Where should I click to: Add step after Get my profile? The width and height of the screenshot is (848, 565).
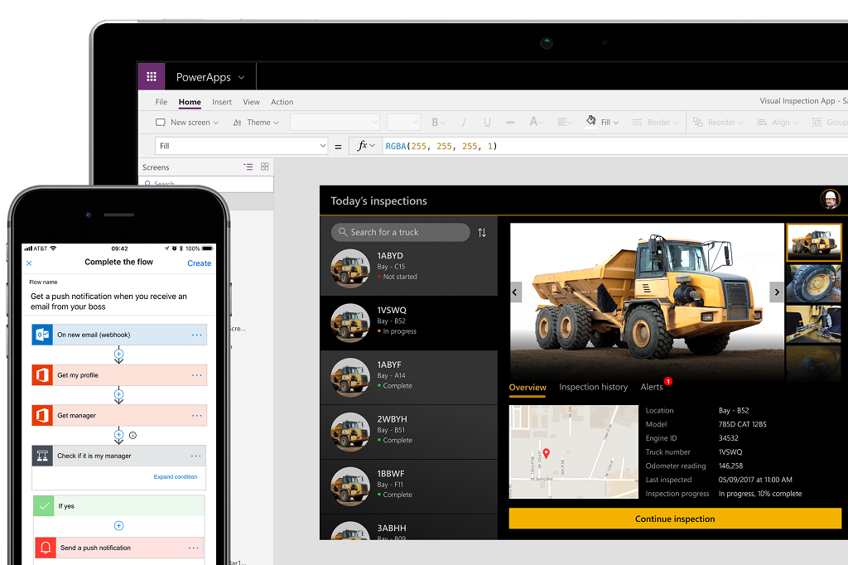click(x=119, y=394)
